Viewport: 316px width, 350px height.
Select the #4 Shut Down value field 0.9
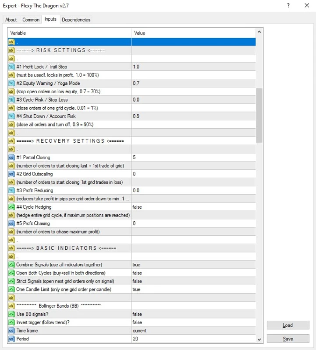click(x=193, y=116)
